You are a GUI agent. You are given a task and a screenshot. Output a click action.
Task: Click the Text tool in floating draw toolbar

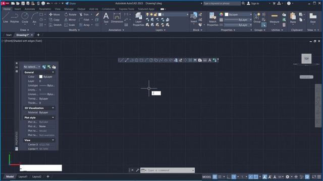tap(210, 60)
